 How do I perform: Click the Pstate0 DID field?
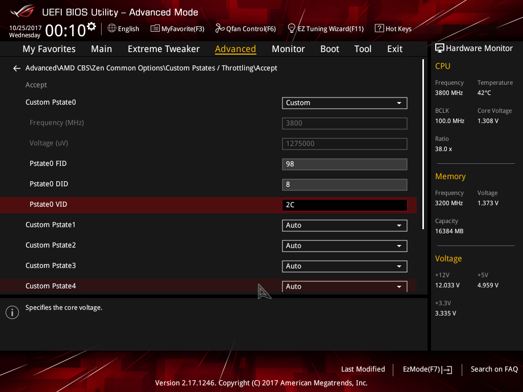coord(345,184)
